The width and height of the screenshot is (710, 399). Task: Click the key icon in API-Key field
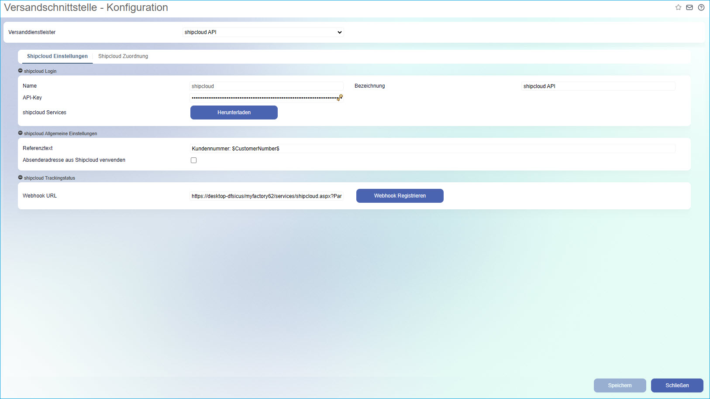pyautogui.click(x=340, y=98)
